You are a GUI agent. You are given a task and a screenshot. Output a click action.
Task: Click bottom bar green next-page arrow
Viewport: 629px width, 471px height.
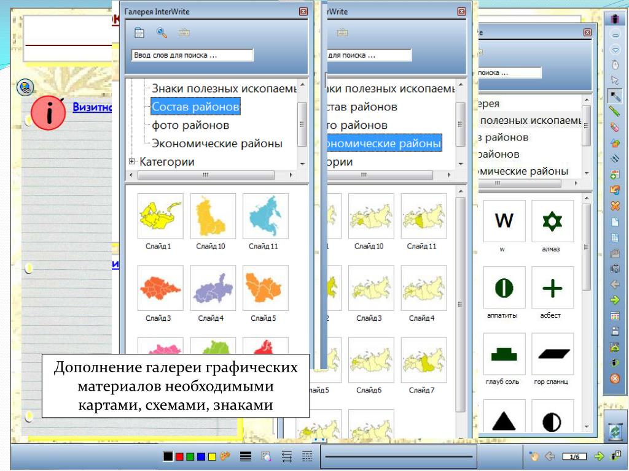(x=599, y=456)
